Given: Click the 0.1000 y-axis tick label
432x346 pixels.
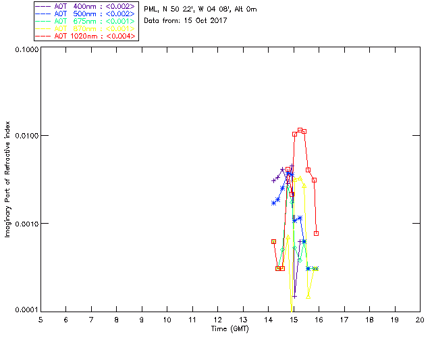Looking at the screenshot, I should click(26, 49).
